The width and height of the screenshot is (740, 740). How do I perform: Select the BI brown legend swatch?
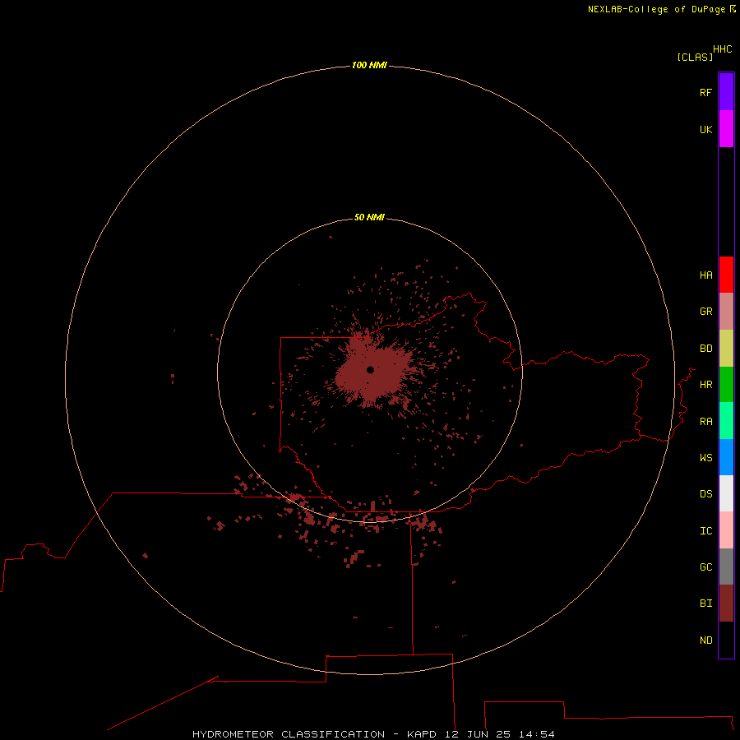point(726,604)
